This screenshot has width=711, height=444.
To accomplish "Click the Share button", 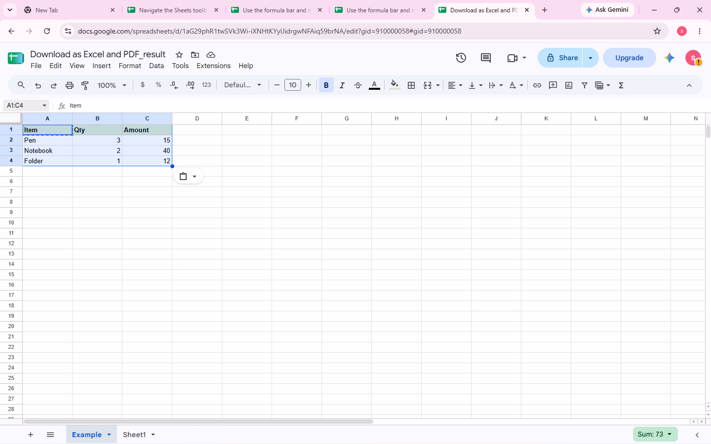I will 560,58.
